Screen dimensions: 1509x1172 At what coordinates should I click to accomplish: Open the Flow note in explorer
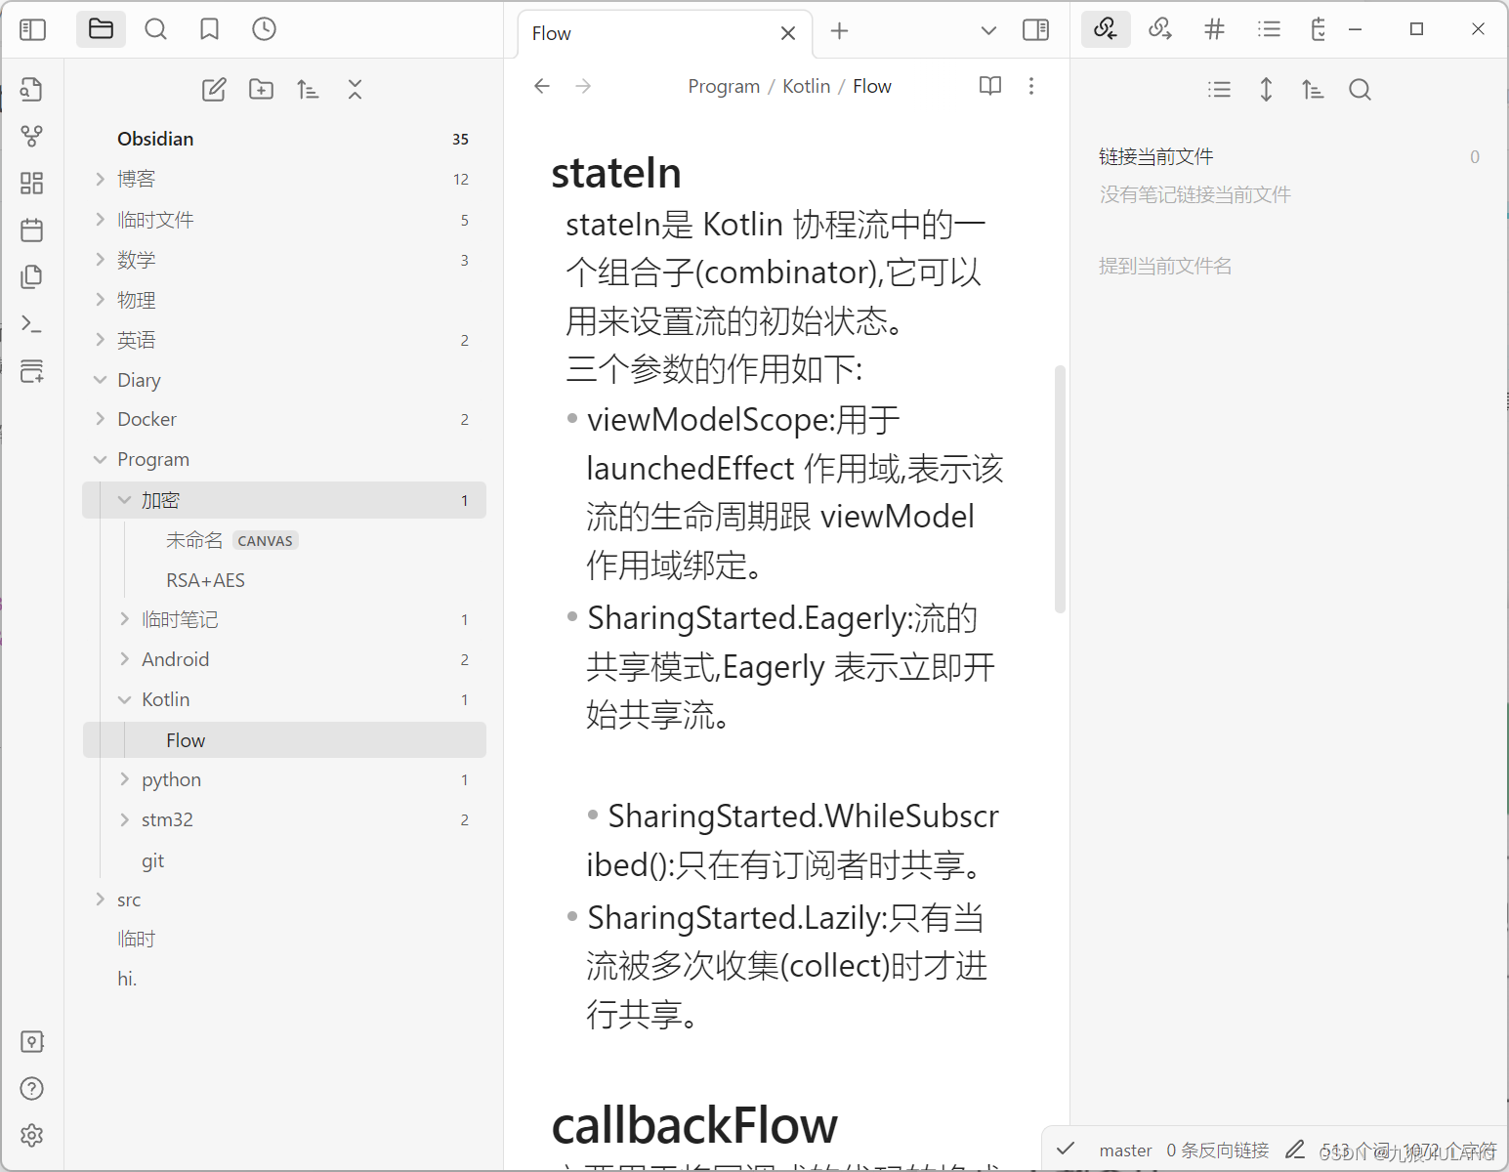pos(284,740)
